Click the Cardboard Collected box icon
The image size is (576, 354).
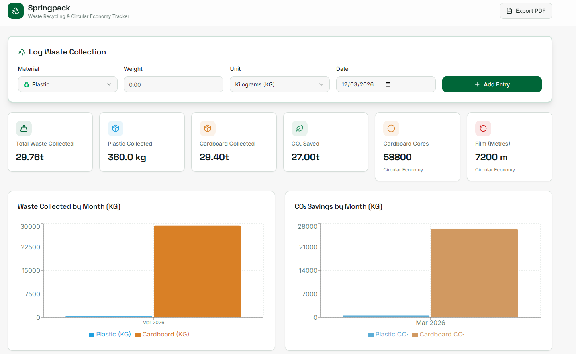pos(208,128)
